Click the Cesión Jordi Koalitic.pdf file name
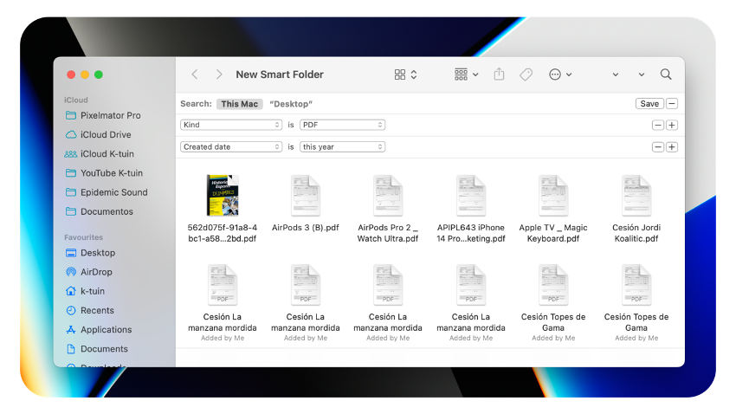The width and height of the screenshot is (736, 414). pos(636,233)
